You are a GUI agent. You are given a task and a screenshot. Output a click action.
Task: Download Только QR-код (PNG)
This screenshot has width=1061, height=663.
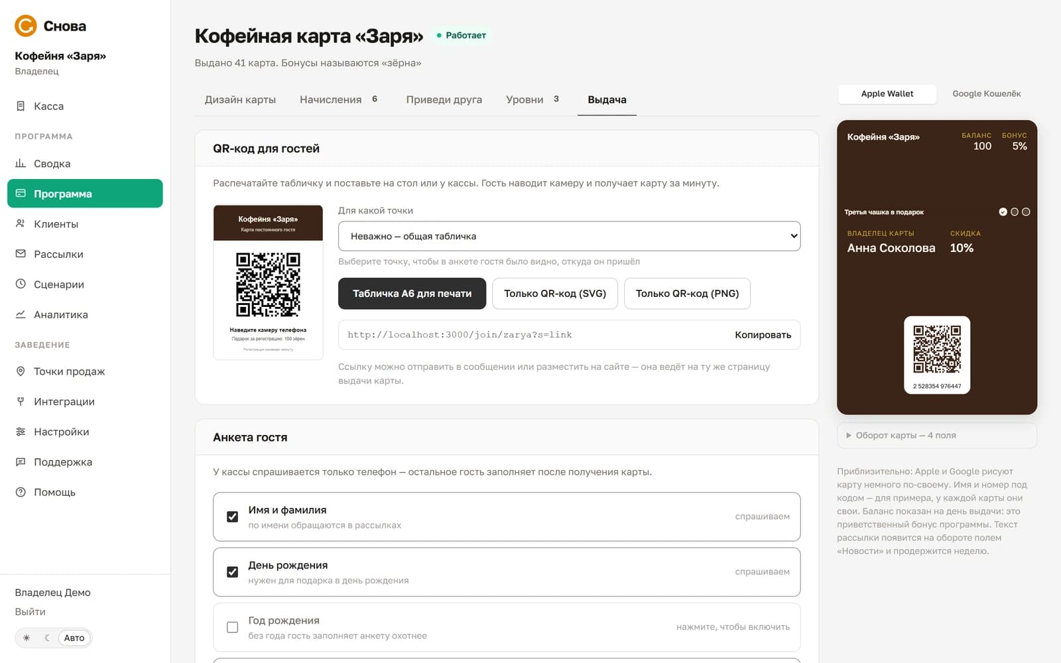pyautogui.click(x=687, y=293)
